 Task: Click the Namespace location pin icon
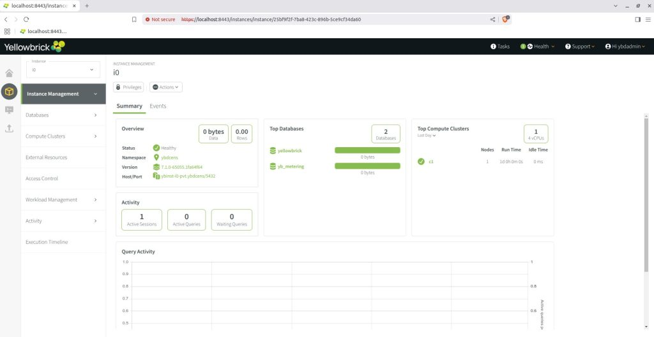coord(156,157)
